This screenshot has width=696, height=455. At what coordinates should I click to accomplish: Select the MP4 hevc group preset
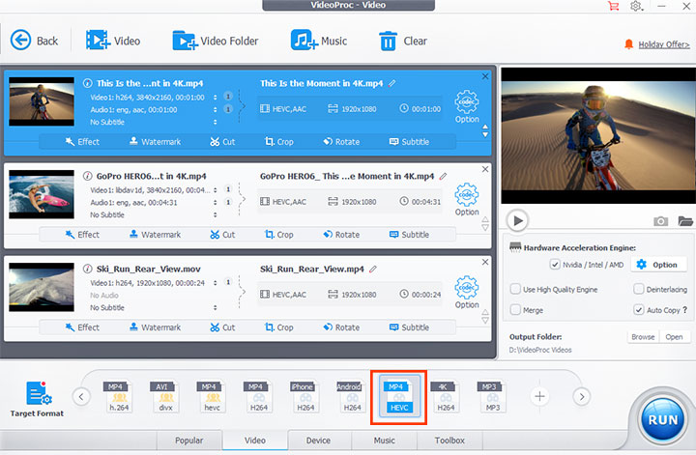pyautogui.click(x=212, y=396)
